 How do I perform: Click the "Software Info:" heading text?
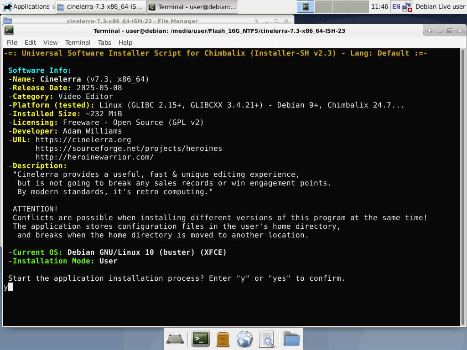point(40,70)
